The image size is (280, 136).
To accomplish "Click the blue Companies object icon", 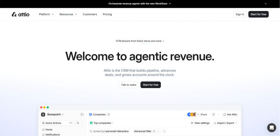I will click(x=91, y=114).
